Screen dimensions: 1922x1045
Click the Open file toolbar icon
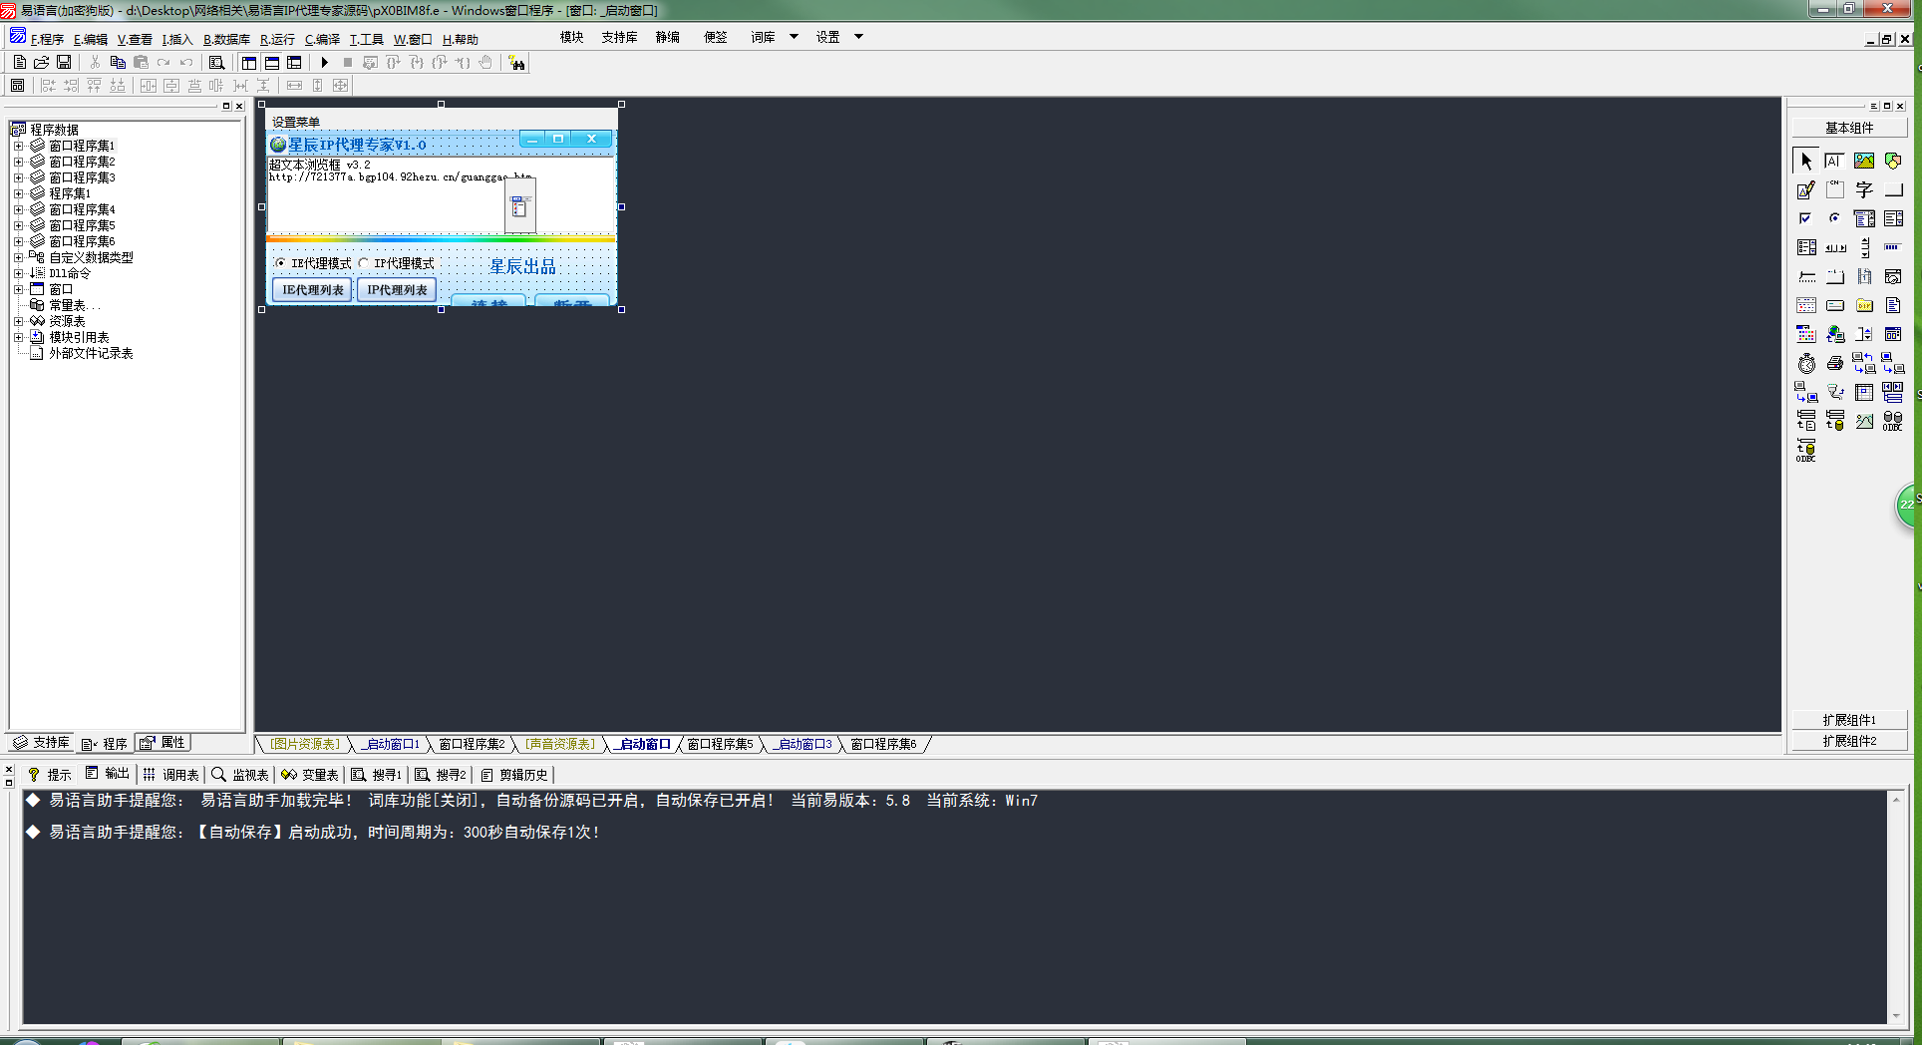click(x=42, y=62)
